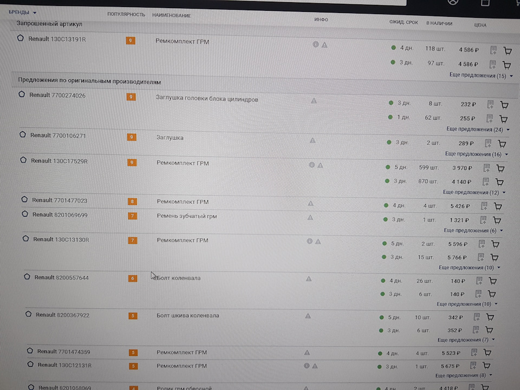This screenshot has width=520, height=390.
Task: Open info icon for Renault 130C17529R
Action: (x=312, y=165)
